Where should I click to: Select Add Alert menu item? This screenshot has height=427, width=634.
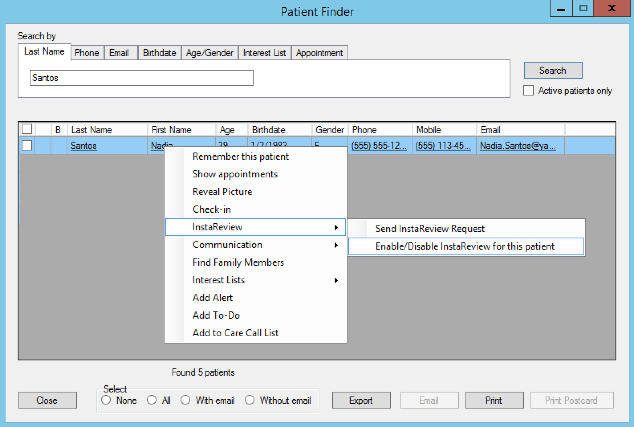click(x=256, y=298)
